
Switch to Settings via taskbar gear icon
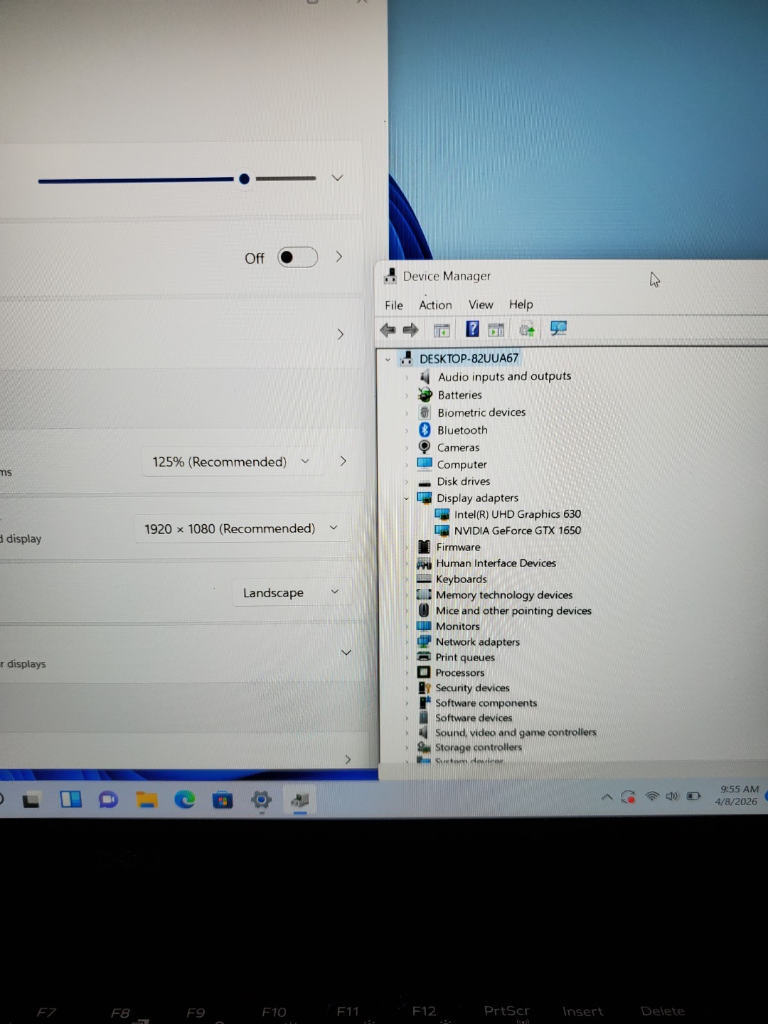pyautogui.click(x=261, y=799)
